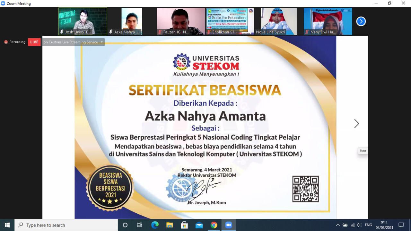Screen dimensions: 411x231
Task: Expand the hidden system tray icons
Action: click(337, 225)
